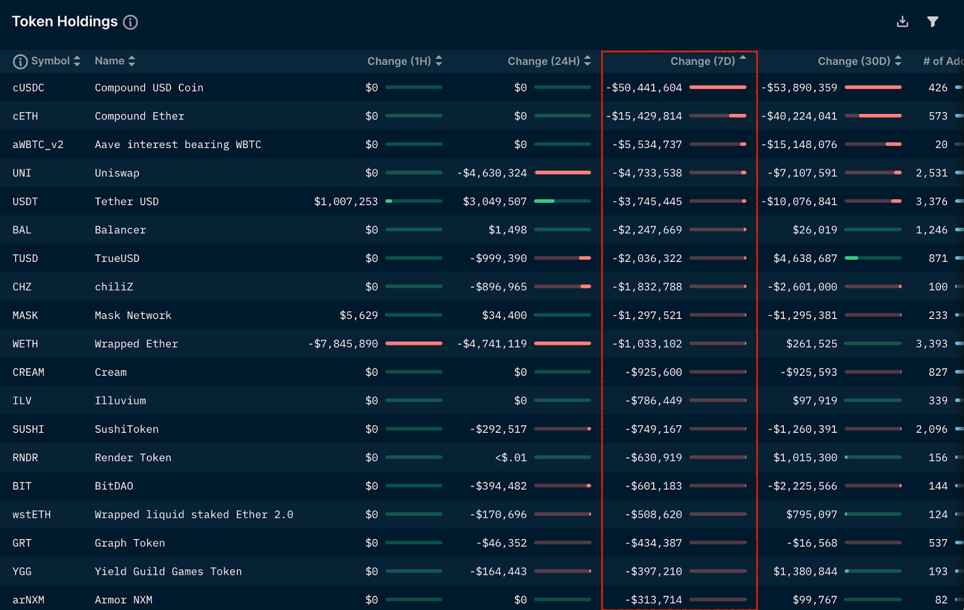The height and width of the screenshot is (610, 964).
Task: Click the Wrapped Ether name cell
Action: coord(136,344)
